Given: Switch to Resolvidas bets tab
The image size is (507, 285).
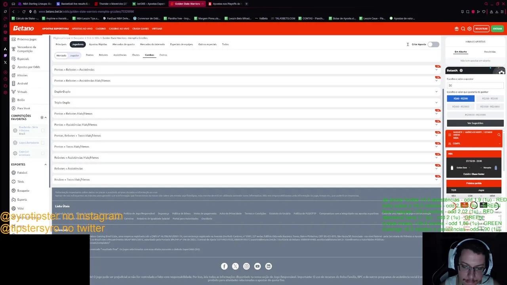Looking at the screenshot, I should (490, 52).
